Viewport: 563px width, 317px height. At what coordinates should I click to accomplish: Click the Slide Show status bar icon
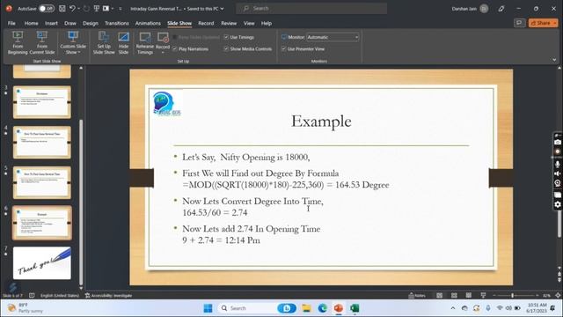[x=483, y=296]
